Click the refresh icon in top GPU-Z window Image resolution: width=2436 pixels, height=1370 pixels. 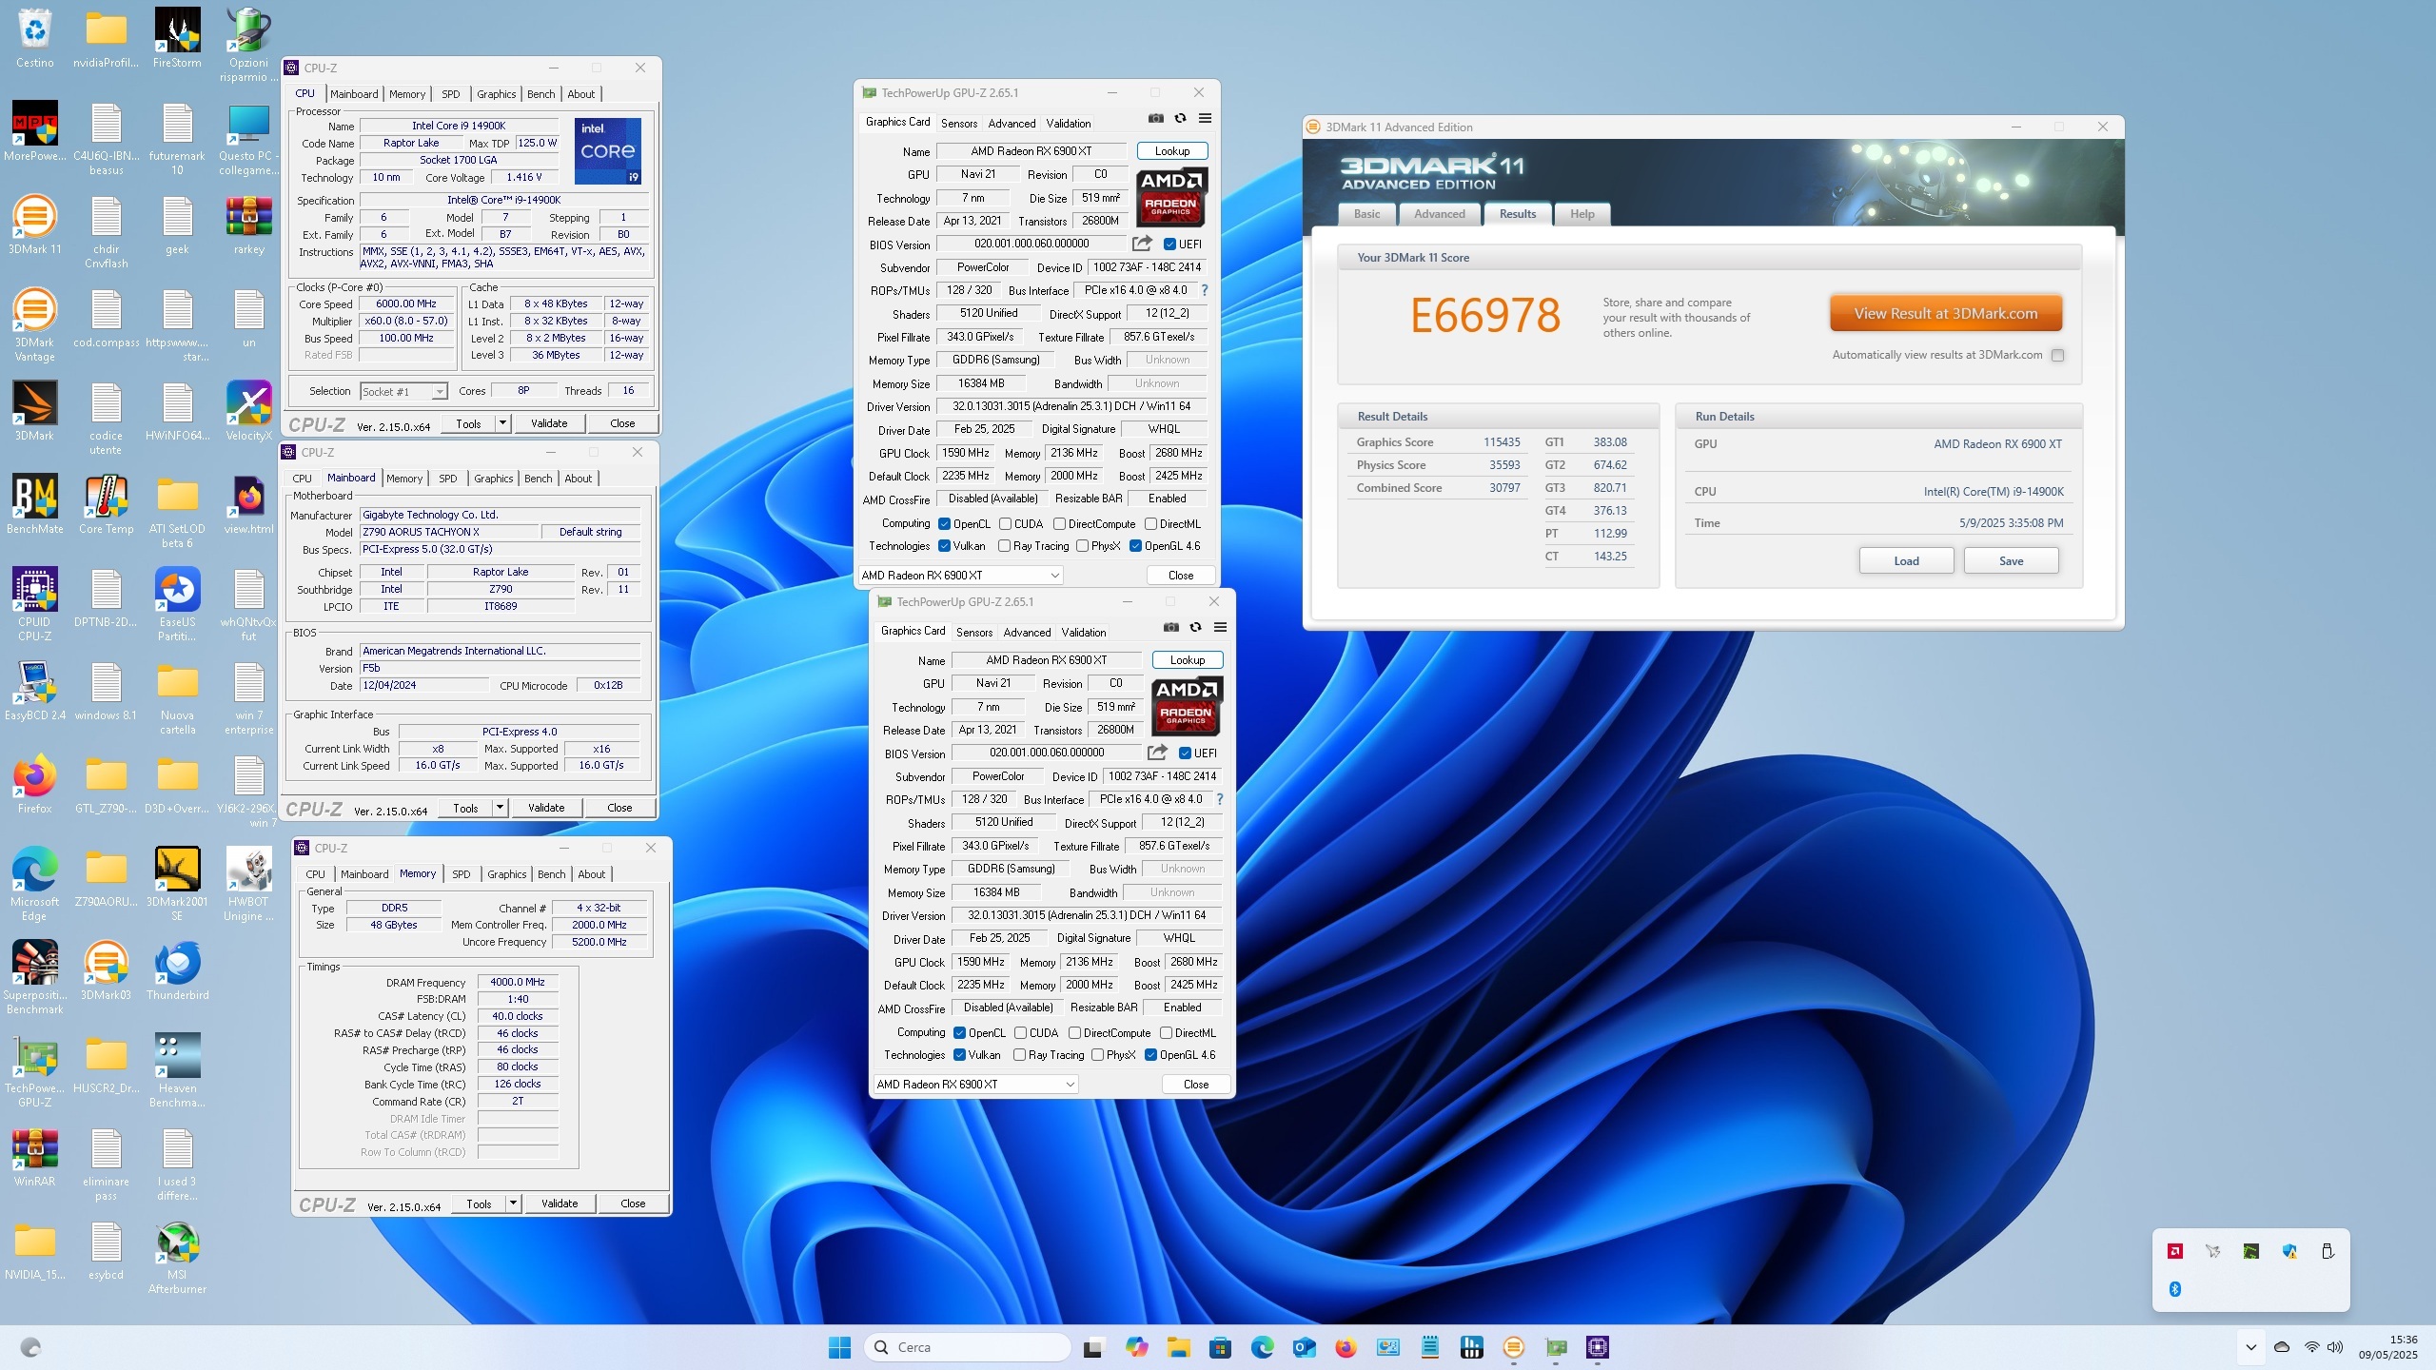[x=1180, y=119]
